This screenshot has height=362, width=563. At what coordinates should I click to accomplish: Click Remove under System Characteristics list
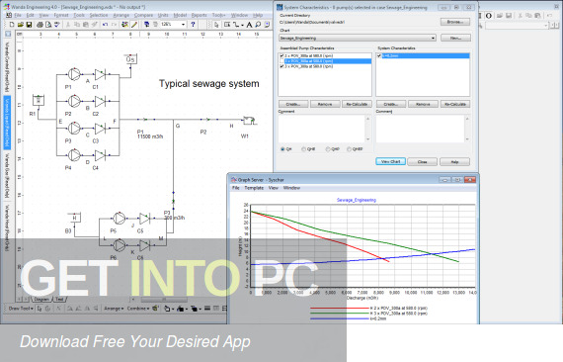[x=423, y=104]
